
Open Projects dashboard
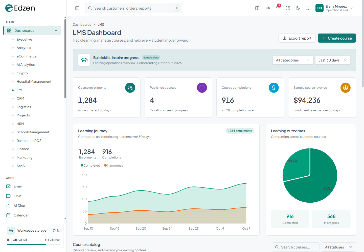coord(23,115)
